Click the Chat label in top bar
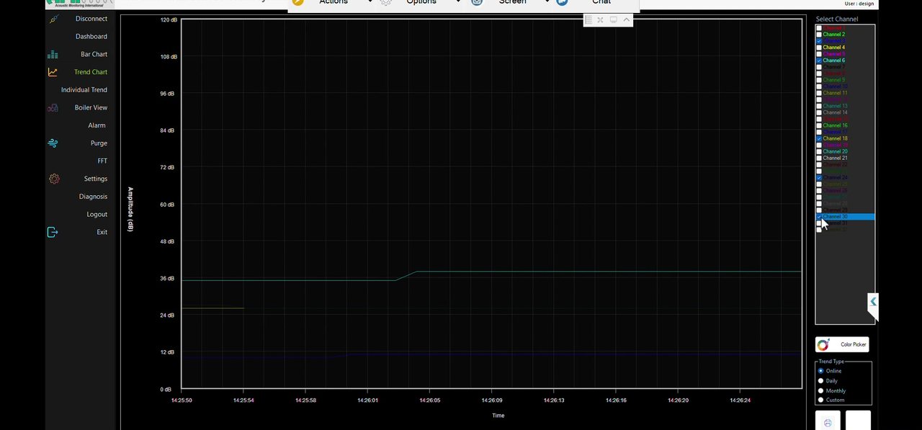Image resolution: width=922 pixels, height=430 pixels. pos(601,2)
